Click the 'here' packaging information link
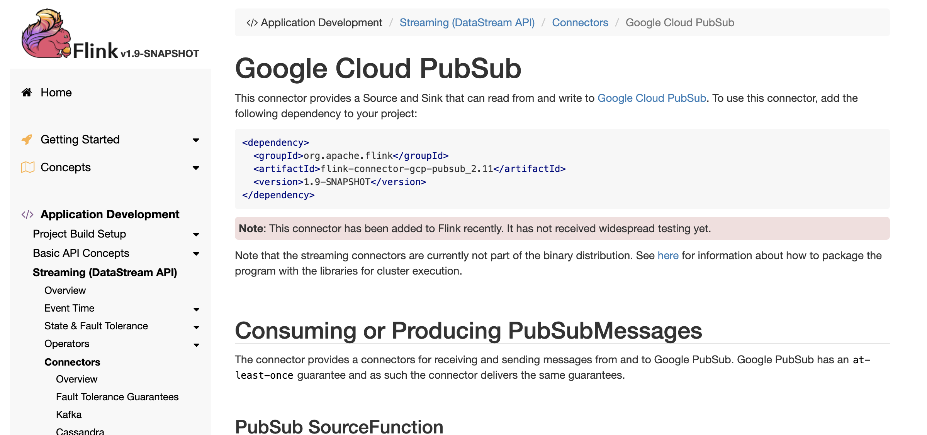This screenshot has height=435, width=927. coord(668,256)
